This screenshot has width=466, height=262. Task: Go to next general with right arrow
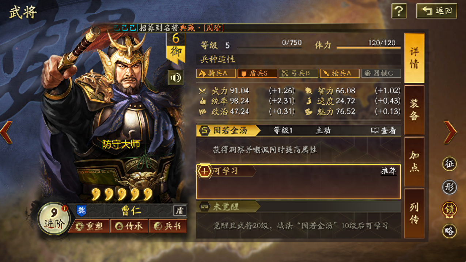click(x=450, y=132)
